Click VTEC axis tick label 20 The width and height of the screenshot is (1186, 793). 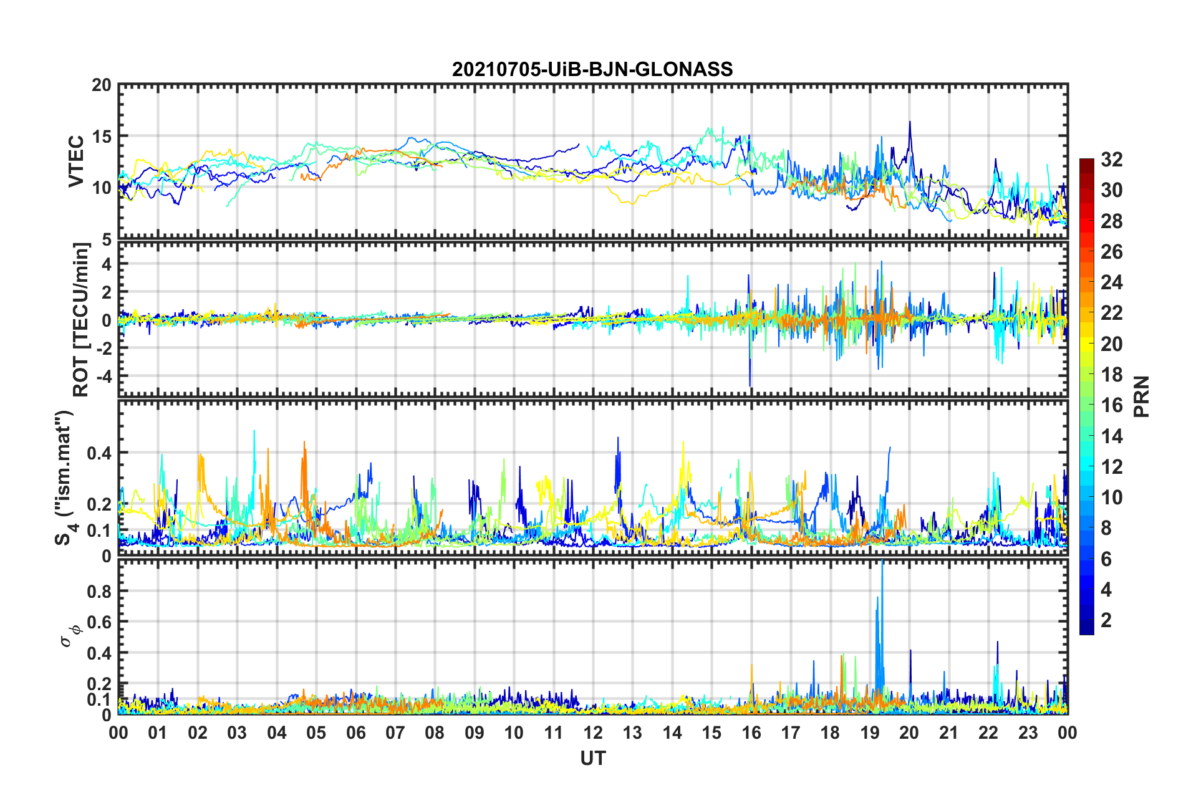tap(101, 85)
